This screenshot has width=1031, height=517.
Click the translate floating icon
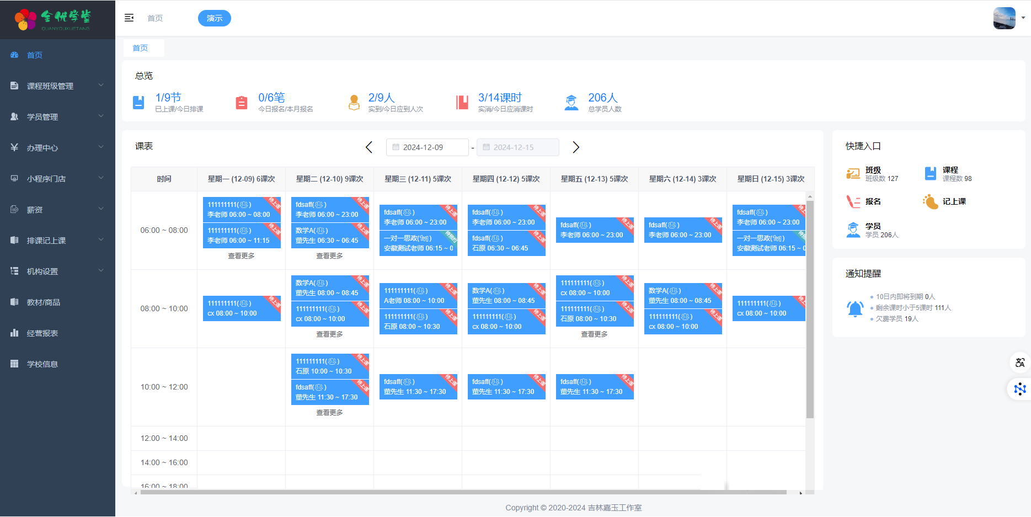point(1019,363)
